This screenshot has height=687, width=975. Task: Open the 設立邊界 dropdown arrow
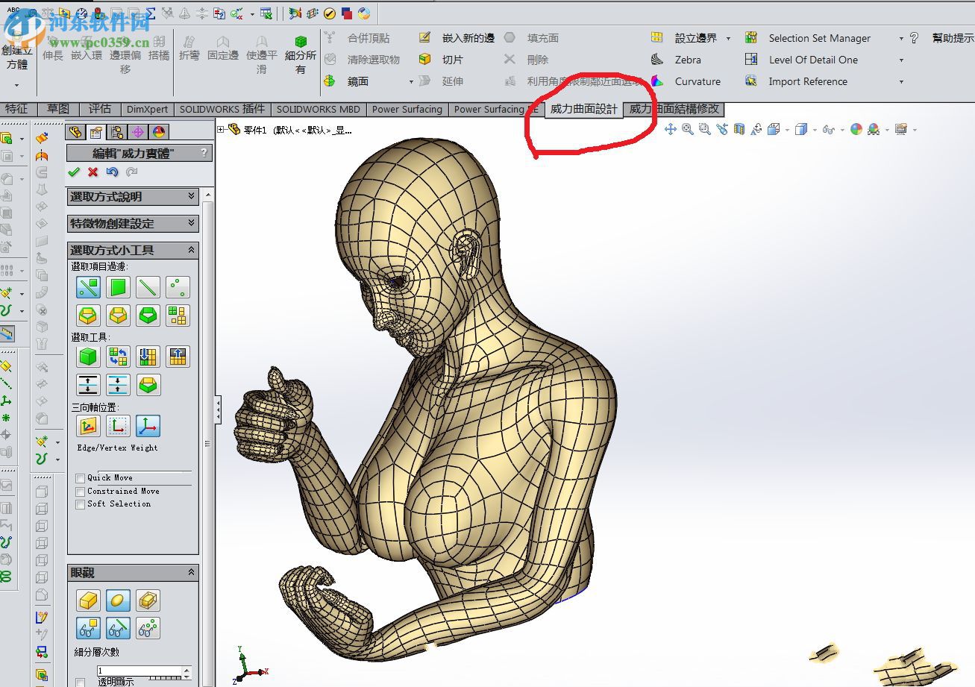tap(728, 38)
